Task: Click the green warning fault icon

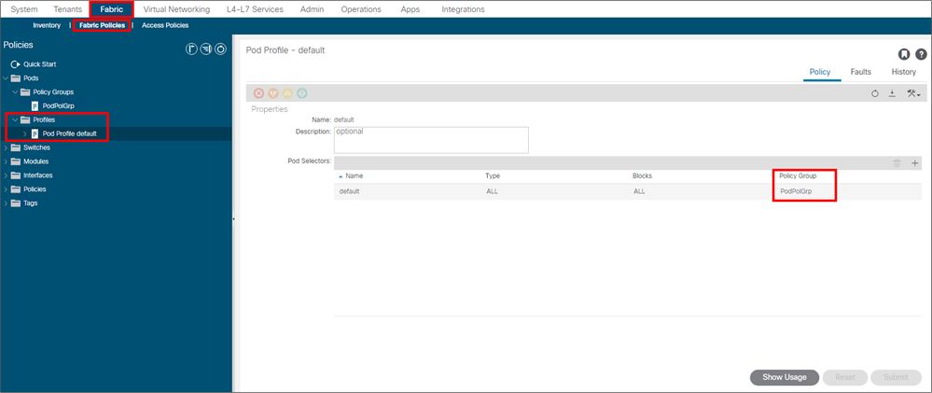Action: click(302, 92)
